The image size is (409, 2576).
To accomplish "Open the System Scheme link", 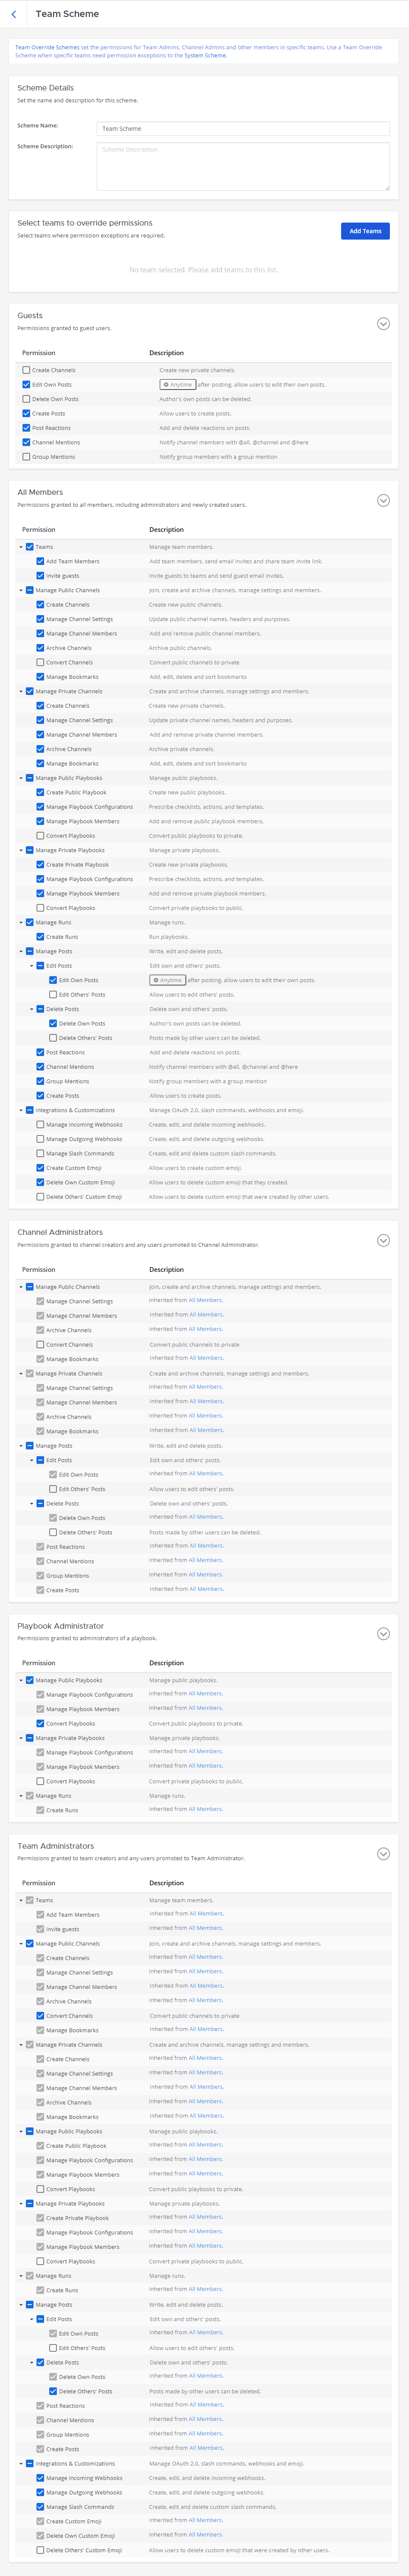I will pos(205,56).
